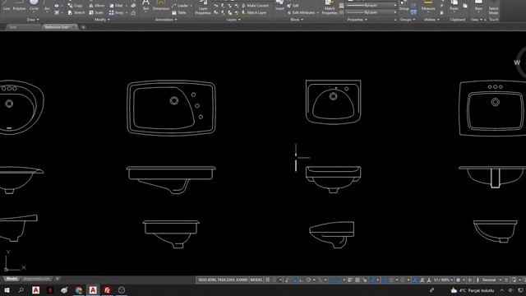Open the Measure utility
Viewport: 526px width, 296px height.
(x=428, y=6)
